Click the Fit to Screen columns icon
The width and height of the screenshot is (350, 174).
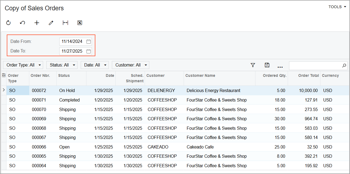click(65, 23)
